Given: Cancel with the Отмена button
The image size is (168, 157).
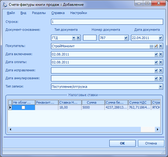Looking at the screenshot, I should (151, 143).
